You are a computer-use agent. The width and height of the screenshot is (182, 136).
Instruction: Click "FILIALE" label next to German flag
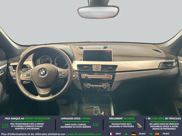(x=142, y=134)
